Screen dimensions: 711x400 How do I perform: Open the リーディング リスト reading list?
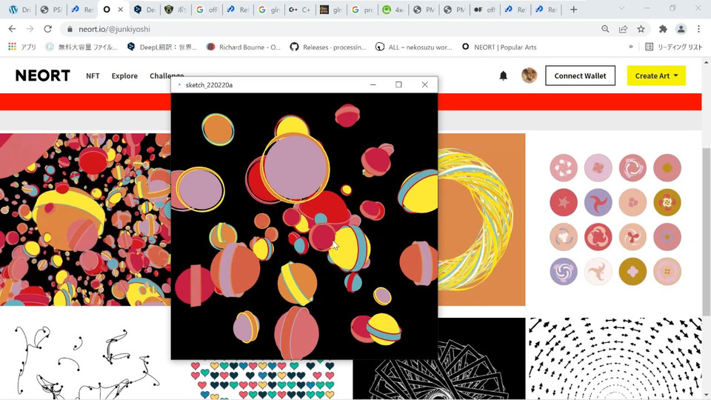673,47
